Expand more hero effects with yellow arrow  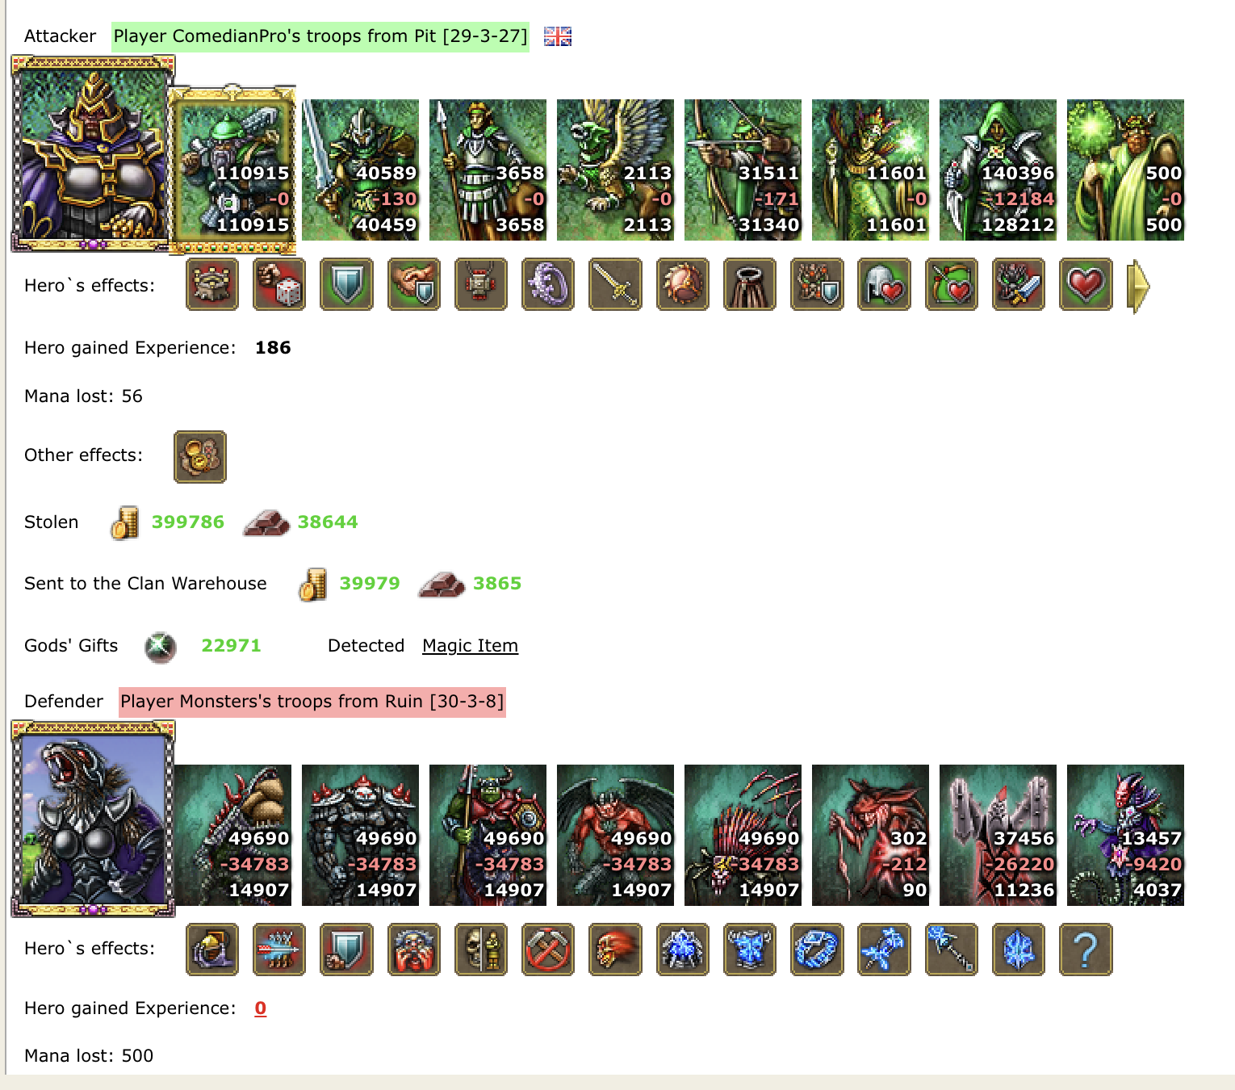click(1138, 286)
